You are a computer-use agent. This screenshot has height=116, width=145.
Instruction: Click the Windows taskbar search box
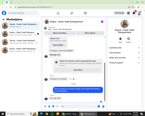[x=22, y=114]
